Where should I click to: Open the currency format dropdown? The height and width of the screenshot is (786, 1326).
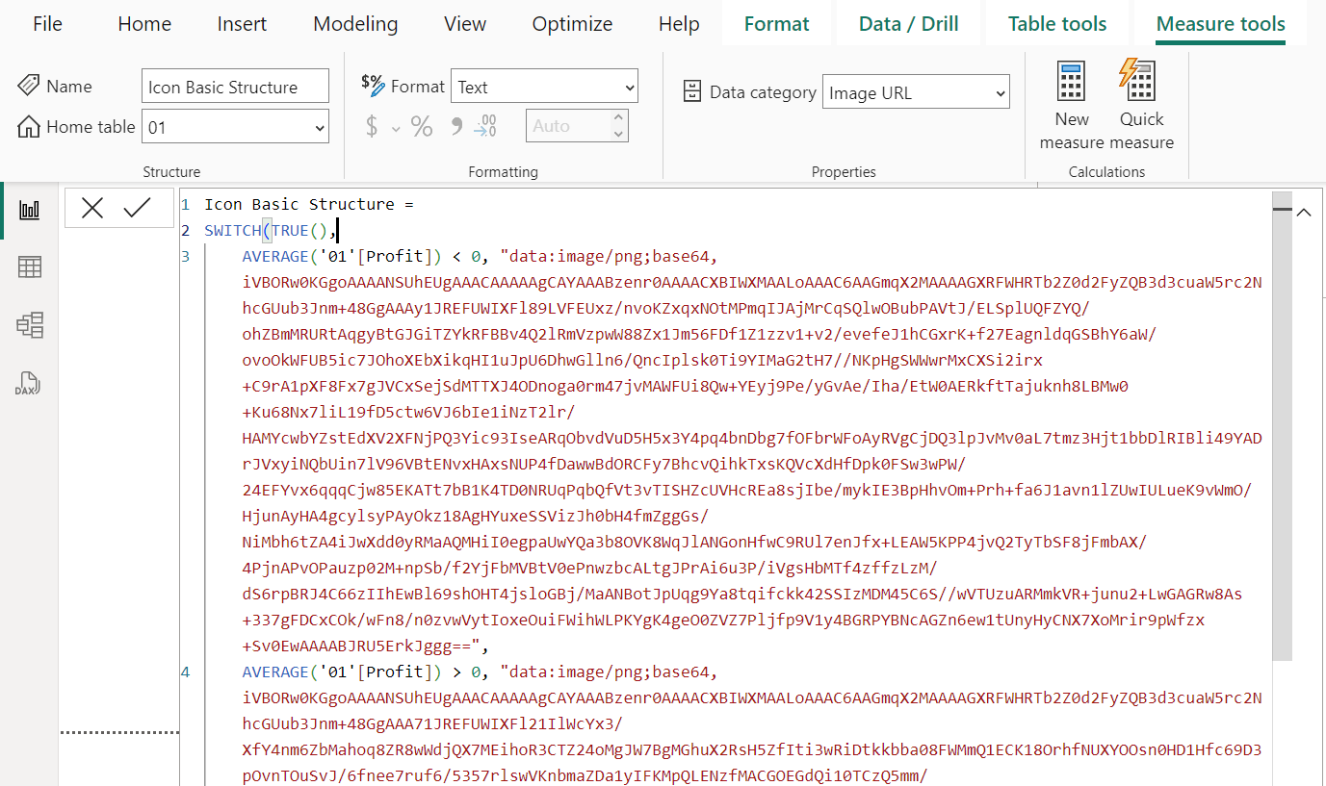click(x=396, y=127)
